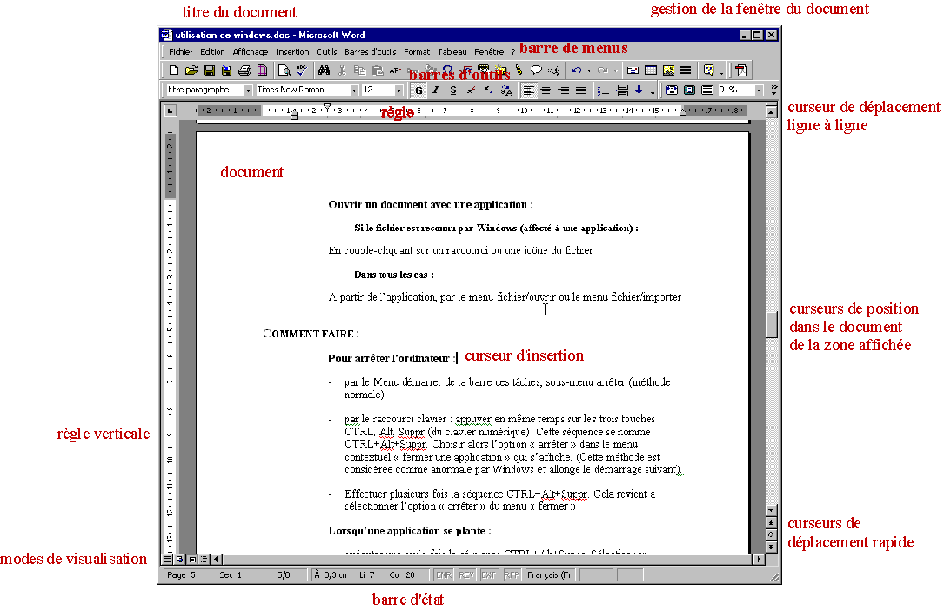Center-align the paragraph

[546, 90]
